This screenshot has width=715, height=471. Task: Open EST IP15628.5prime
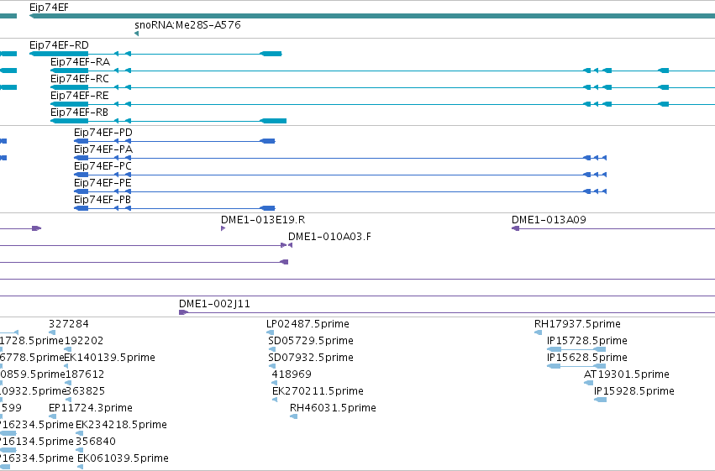click(x=576, y=366)
